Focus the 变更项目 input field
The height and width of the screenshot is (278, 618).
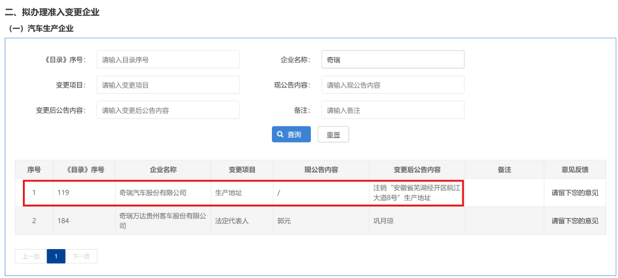168,85
